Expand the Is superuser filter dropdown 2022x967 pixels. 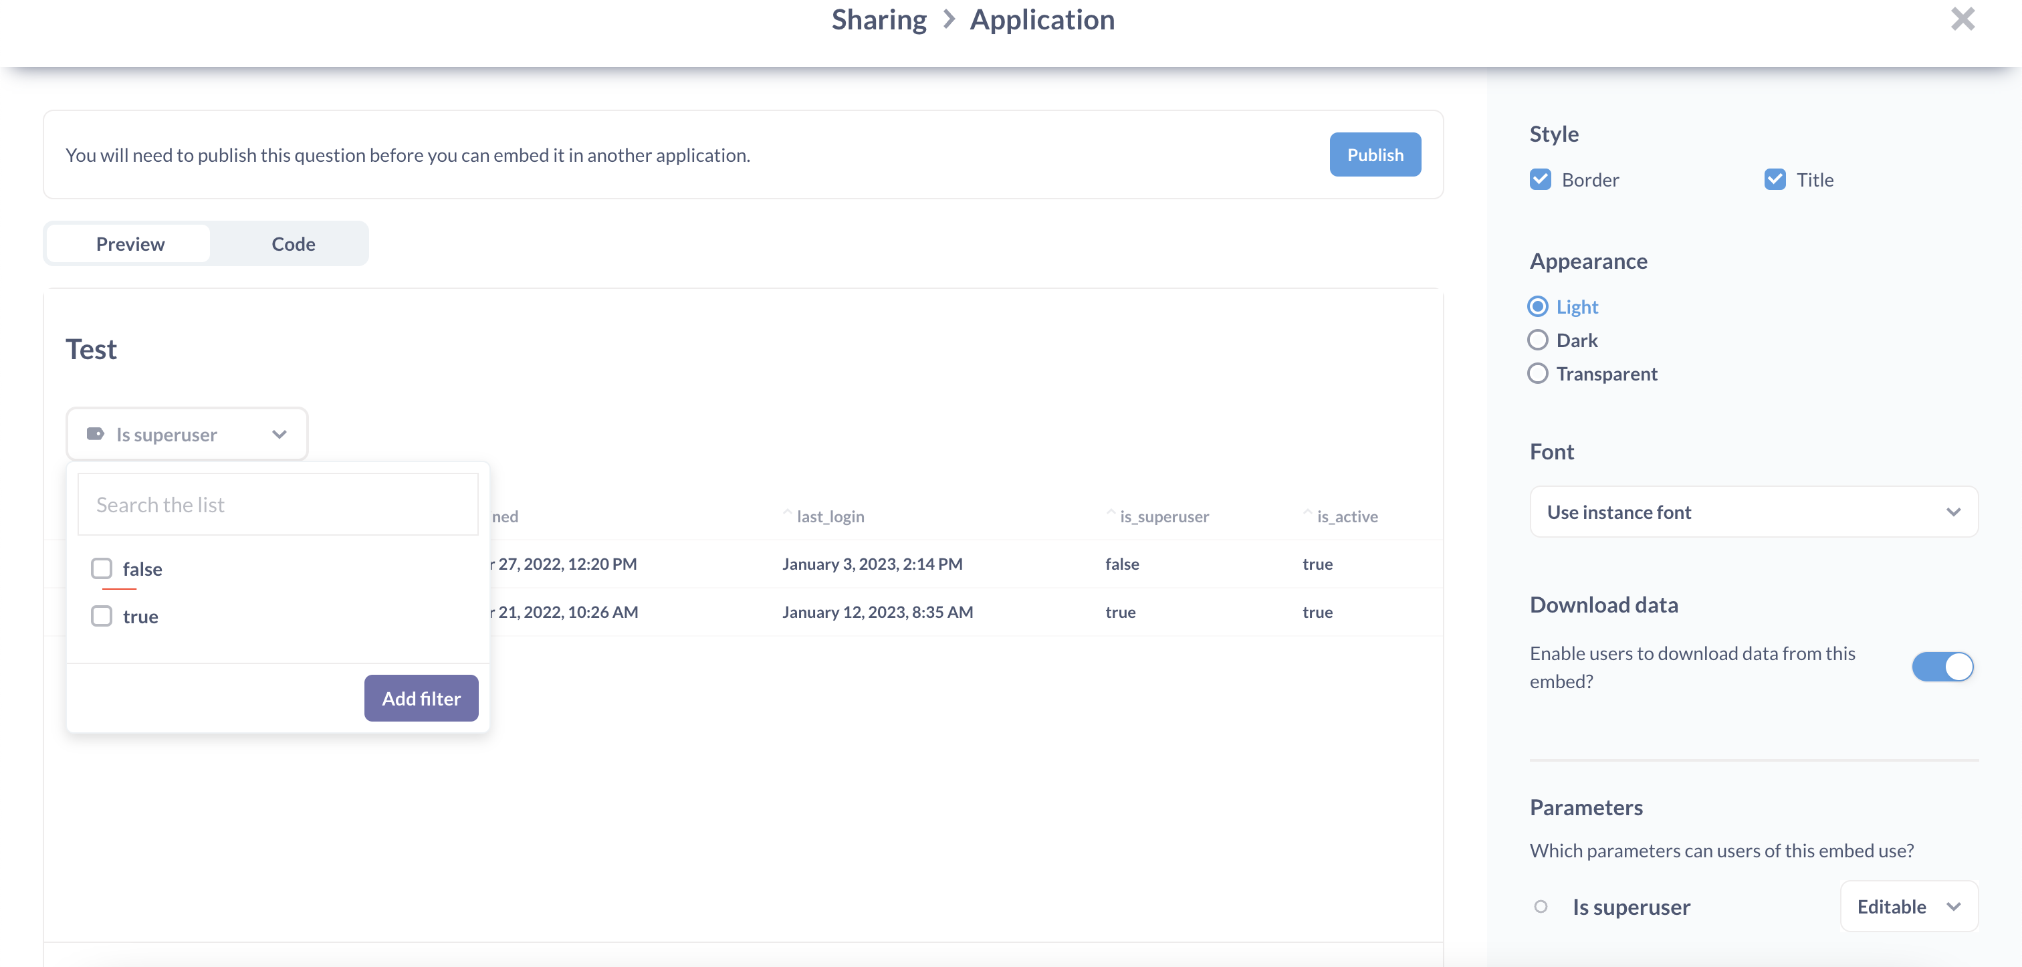click(186, 433)
